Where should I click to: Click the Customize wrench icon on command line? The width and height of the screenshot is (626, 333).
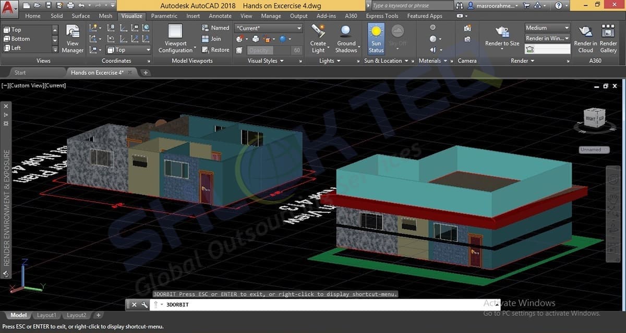coord(144,305)
